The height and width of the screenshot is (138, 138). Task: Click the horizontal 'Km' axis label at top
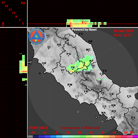point(23,3)
